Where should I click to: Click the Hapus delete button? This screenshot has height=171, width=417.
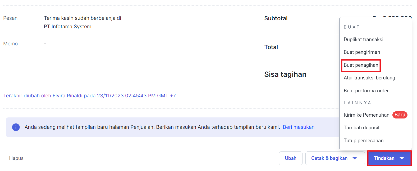pyautogui.click(x=16, y=158)
